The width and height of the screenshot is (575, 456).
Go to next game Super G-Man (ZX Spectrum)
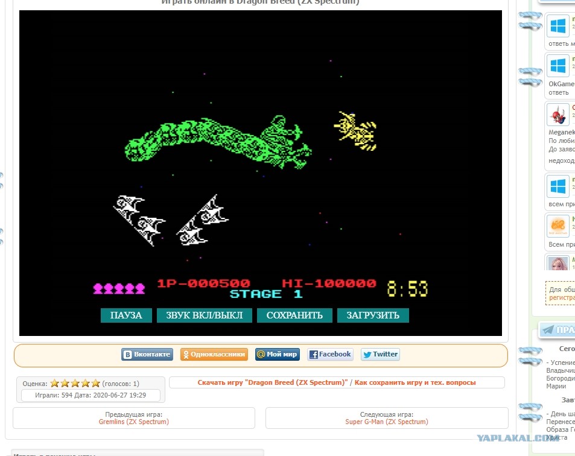pos(387,422)
